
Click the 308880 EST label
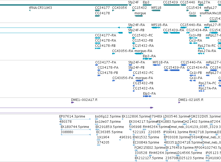tap(67, 132)
